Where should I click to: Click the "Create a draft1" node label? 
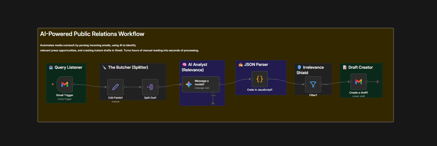coord(359,93)
